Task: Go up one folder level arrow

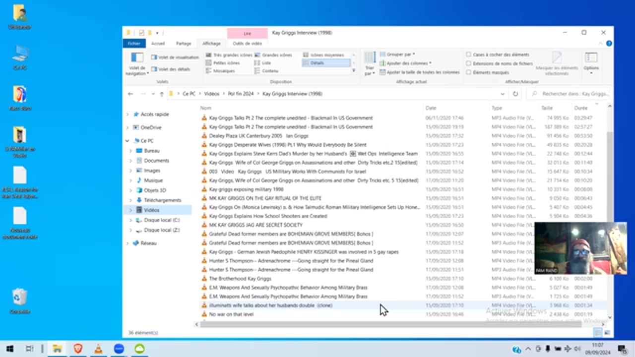Action: (x=161, y=94)
